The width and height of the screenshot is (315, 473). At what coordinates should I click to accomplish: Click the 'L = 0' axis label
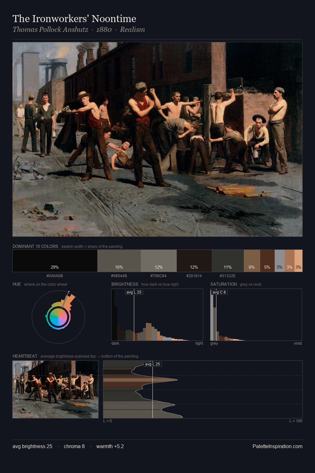[x=107, y=421]
